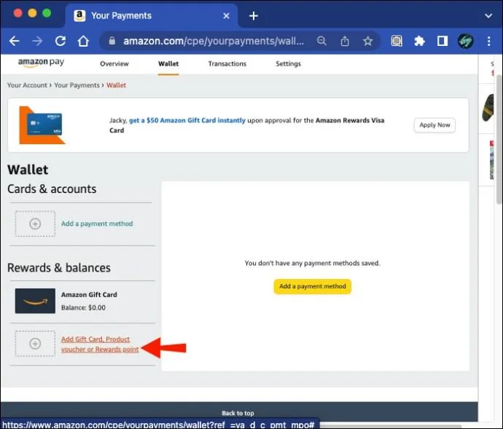This screenshot has height=429, width=503.
Task: Bookmark this page with the star icon
Action: pyautogui.click(x=367, y=41)
